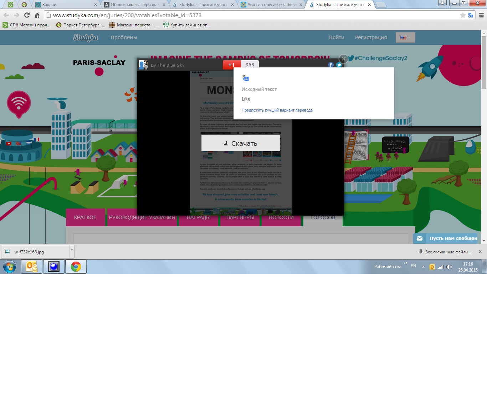Click the network signal tray icon
The width and height of the screenshot is (487, 402).
(x=441, y=267)
